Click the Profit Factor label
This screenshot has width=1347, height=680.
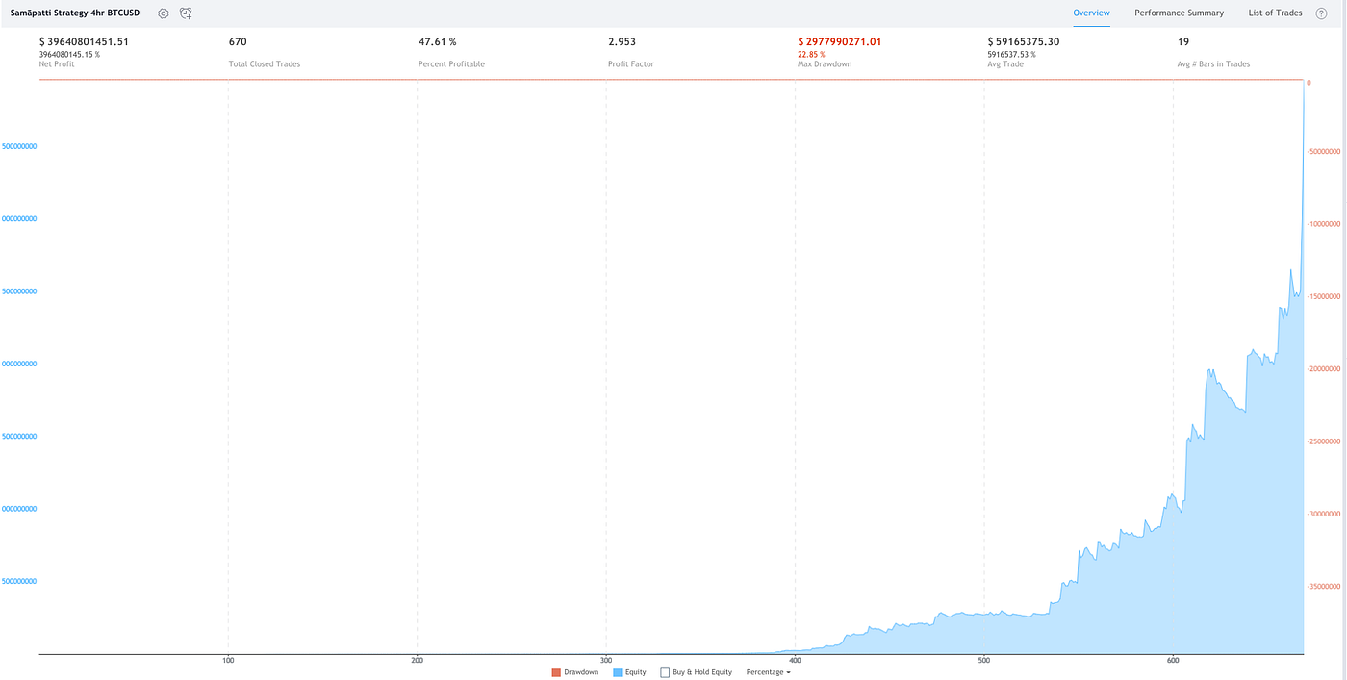pyautogui.click(x=631, y=64)
